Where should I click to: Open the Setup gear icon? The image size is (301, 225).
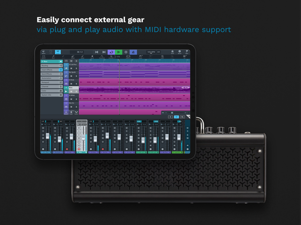(x=179, y=52)
